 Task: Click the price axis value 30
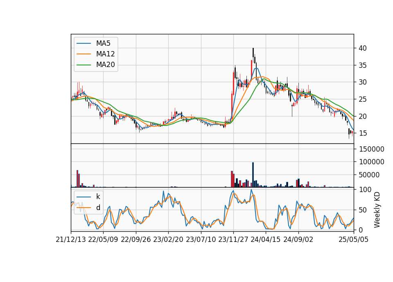[x=363, y=82]
